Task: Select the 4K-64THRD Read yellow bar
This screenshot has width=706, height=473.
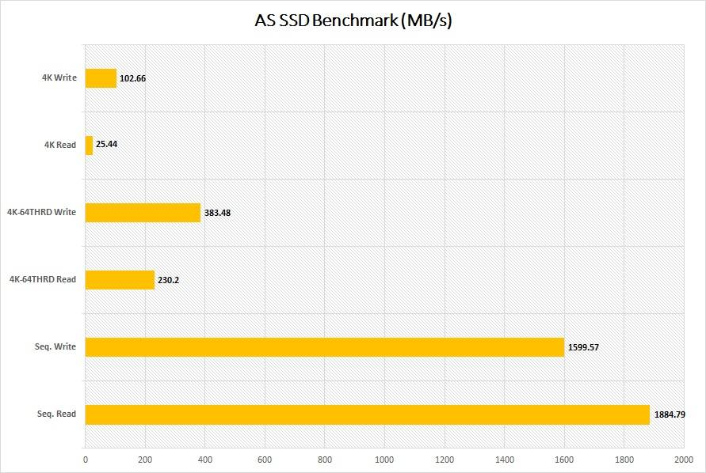Action: (120, 280)
